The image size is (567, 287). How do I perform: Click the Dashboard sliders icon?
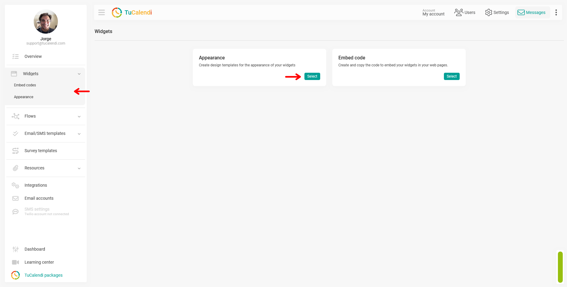click(15, 249)
